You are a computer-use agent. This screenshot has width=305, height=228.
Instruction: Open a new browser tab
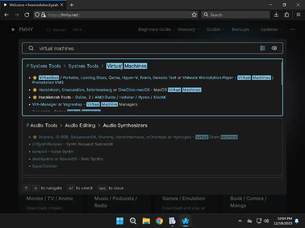71,5
